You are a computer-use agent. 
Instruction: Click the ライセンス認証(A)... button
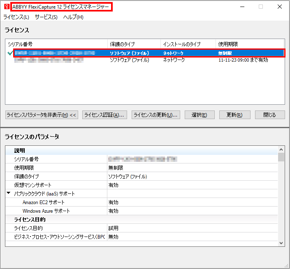[104, 115]
